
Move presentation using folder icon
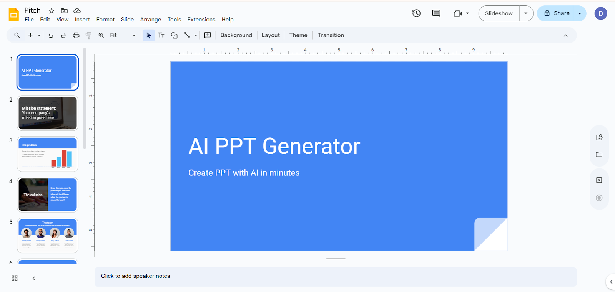tap(65, 11)
